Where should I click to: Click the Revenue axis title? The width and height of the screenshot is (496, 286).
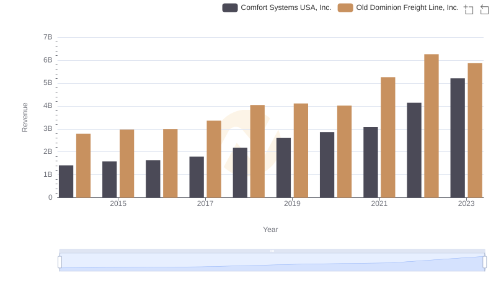pos(25,117)
